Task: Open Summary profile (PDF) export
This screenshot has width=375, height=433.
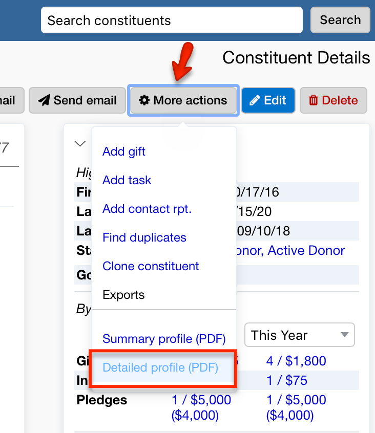Action: (x=164, y=339)
